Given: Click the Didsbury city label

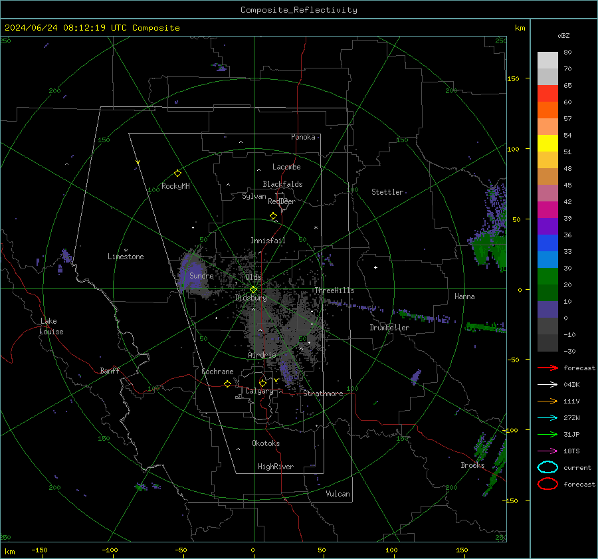Looking at the screenshot, I should (x=250, y=298).
